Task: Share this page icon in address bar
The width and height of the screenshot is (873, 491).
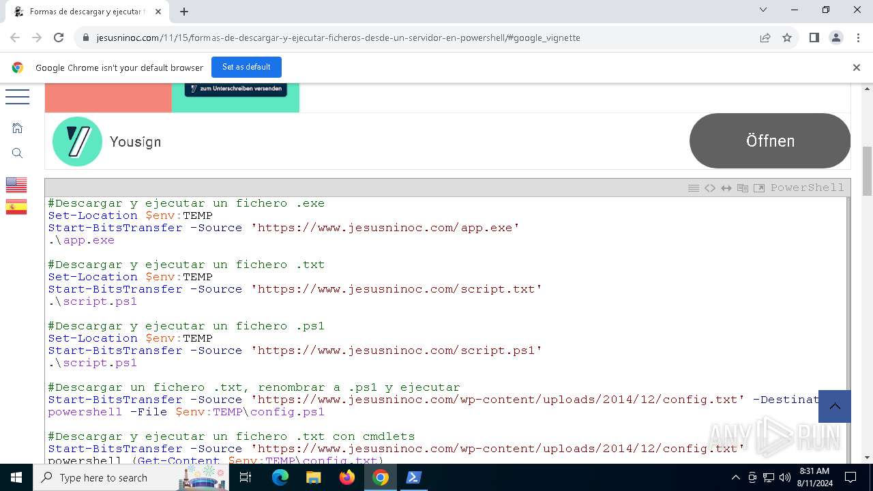Action: pyautogui.click(x=765, y=38)
